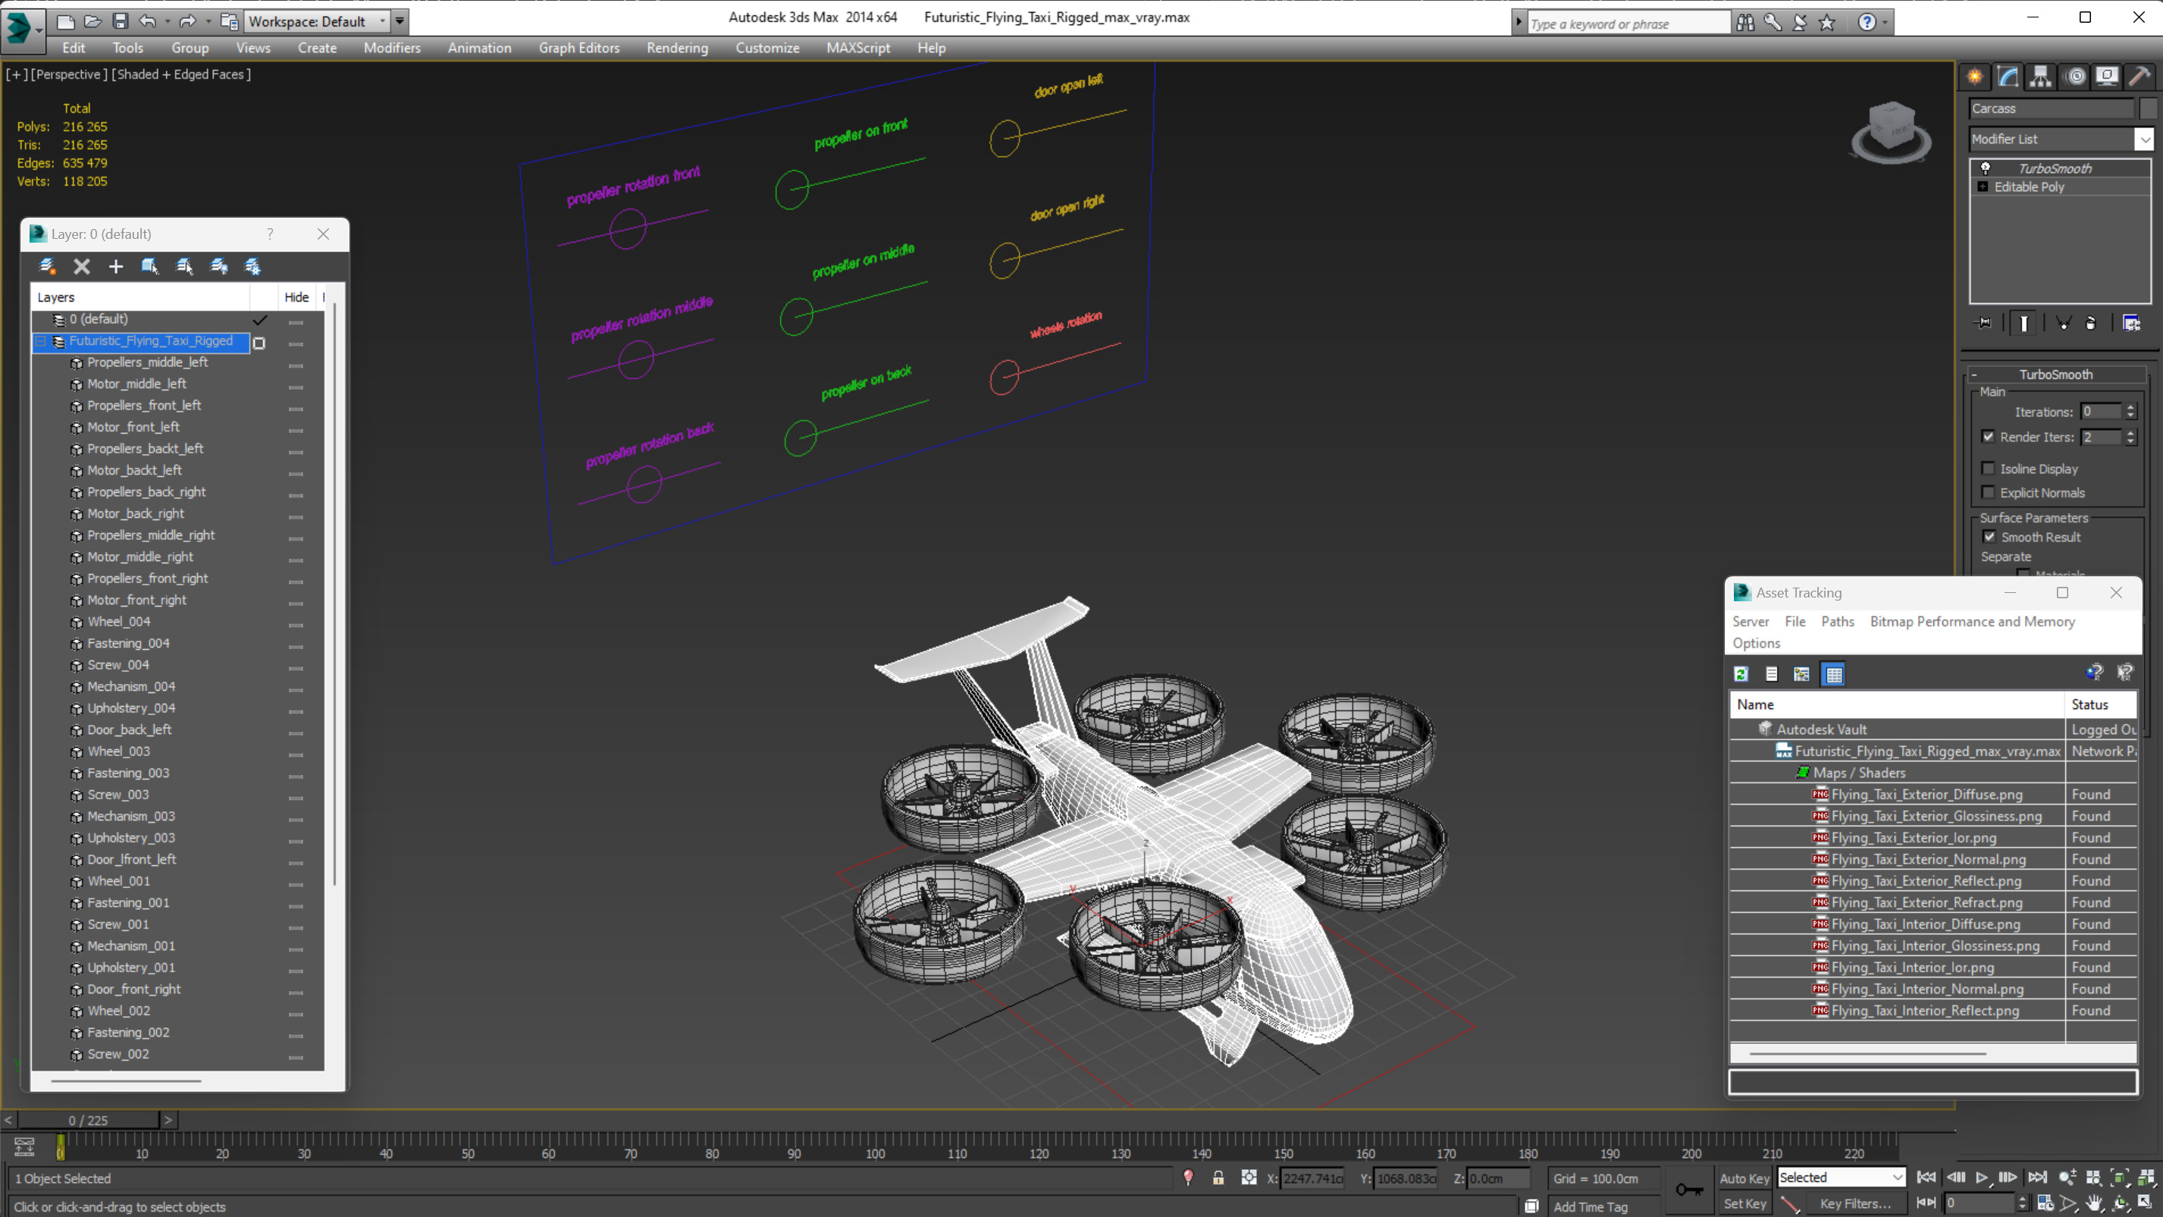Click Create New Layer icon in Layer dialog

pos(47,266)
